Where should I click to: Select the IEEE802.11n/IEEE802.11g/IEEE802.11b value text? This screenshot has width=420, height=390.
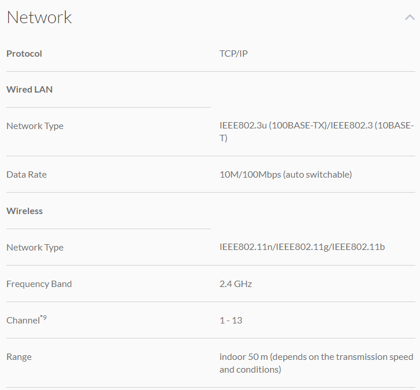(302, 248)
